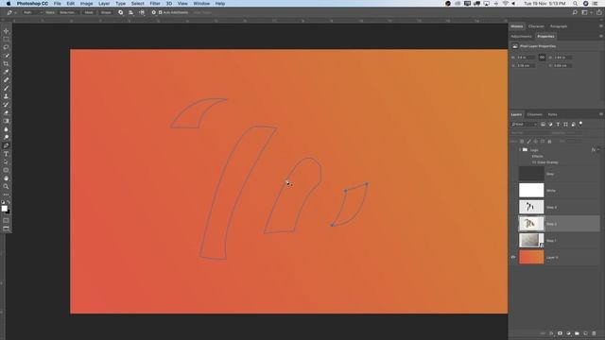Image resolution: width=605 pixels, height=340 pixels.
Task: Select the Gradient tool
Action: (x=6, y=121)
